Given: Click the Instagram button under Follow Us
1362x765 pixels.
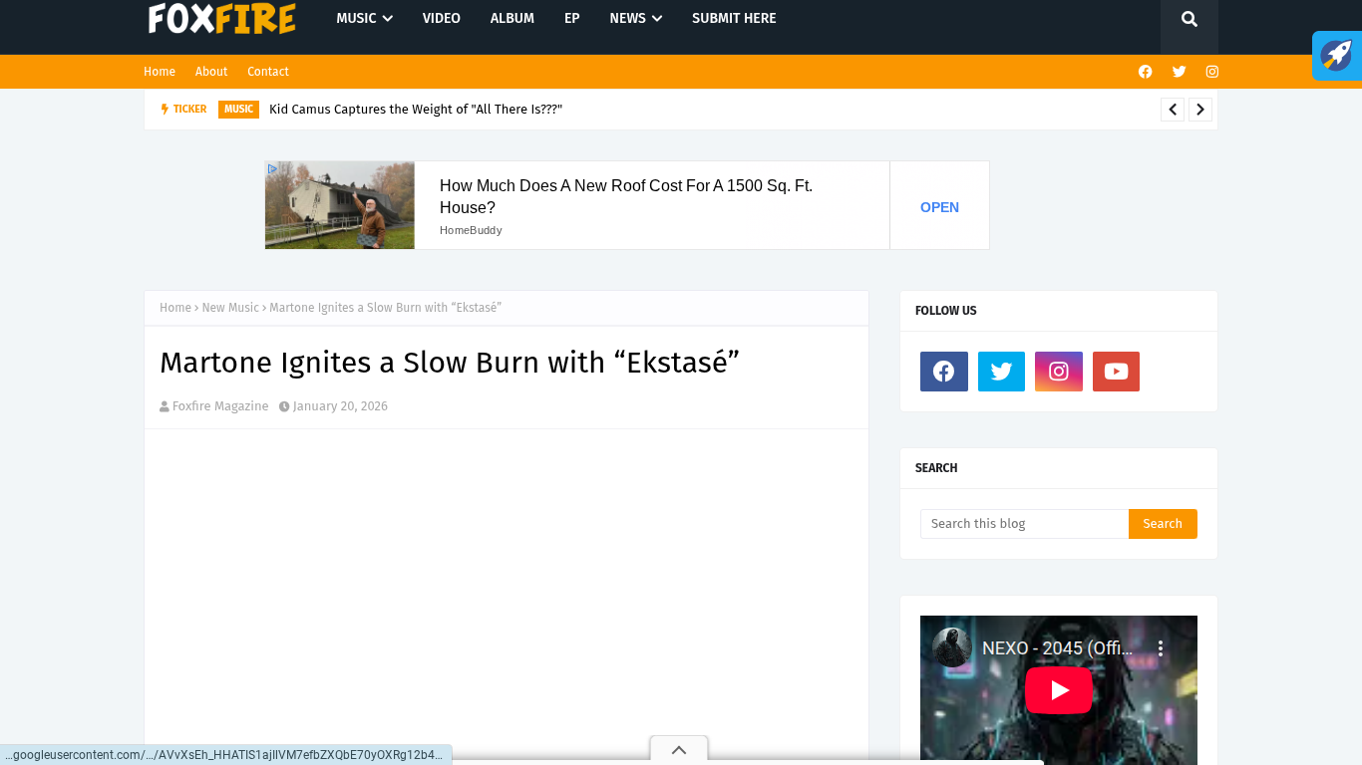Looking at the screenshot, I should point(1059,372).
